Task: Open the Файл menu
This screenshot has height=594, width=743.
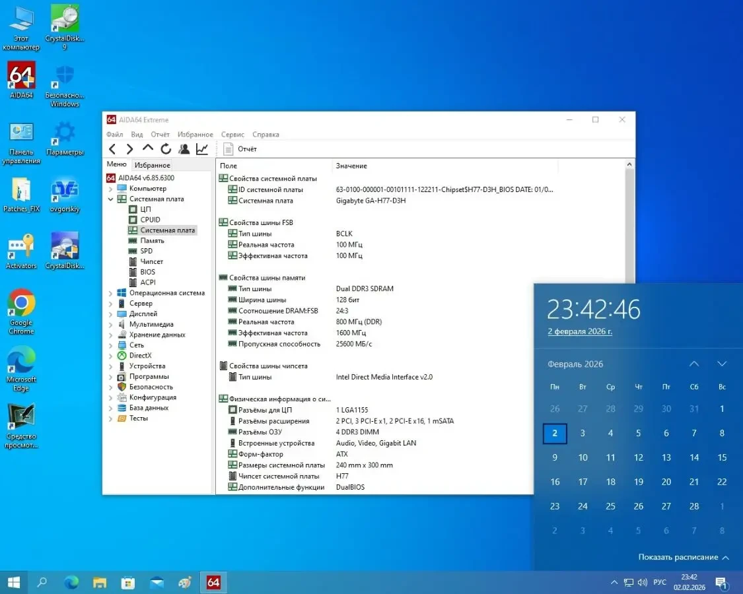Action: pos(115,135)
